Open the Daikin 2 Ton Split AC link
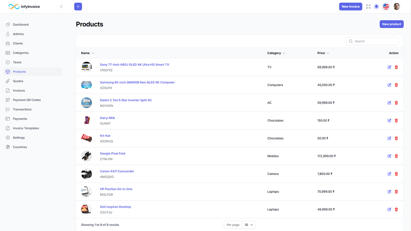This screenshot has width=411, height=231. (x=126, y=100)
